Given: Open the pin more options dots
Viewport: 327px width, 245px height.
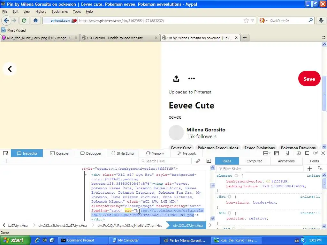Looking at the screenshot, I should click(192, 78).
